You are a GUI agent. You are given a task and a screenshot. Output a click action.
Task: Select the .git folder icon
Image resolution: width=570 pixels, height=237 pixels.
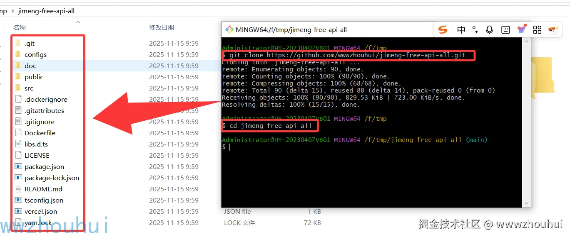click(x=18, y=43)
